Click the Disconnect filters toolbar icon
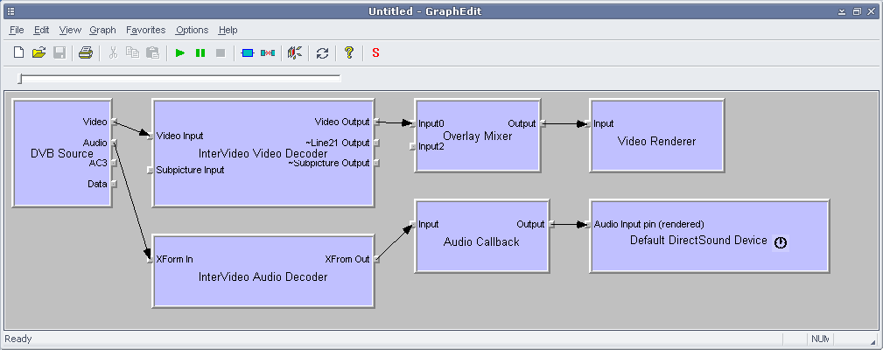 point(268,52)
